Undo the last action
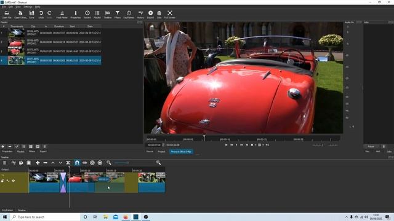Screen dimensions: 394x221 tap(41, 15)
